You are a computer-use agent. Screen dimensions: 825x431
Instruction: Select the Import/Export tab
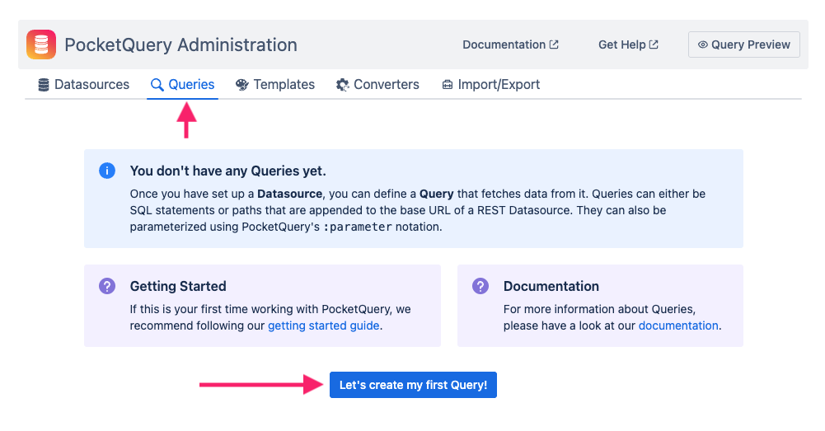499,85
